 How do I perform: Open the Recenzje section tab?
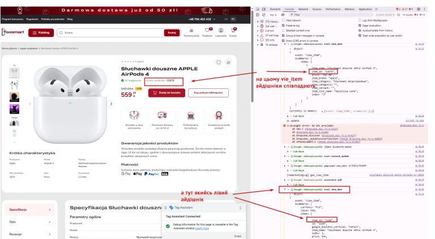click(x=29, y=234)
